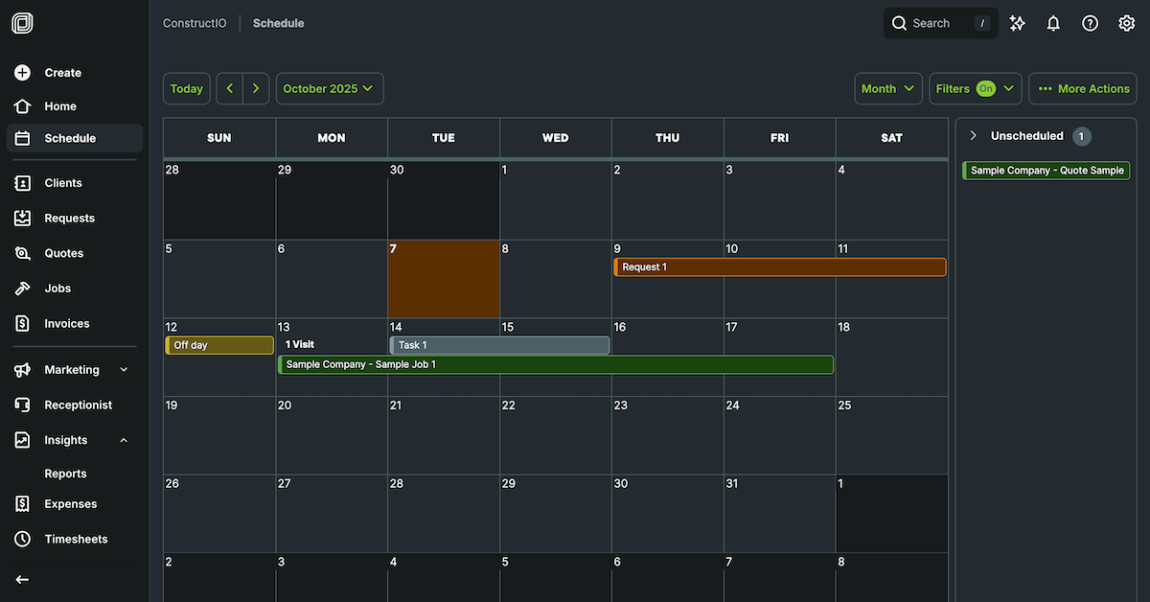Viewport: 1150px width, 602px height.
Task: Open notifications bell
Action: tap(1053, 22)
